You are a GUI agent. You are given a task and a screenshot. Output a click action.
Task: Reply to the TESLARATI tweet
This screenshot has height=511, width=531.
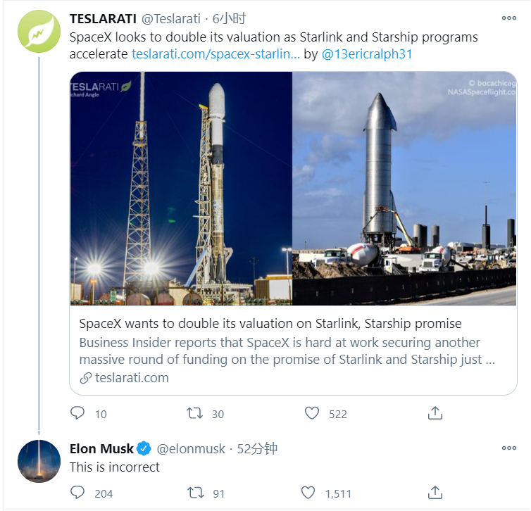tap(77, 413)
